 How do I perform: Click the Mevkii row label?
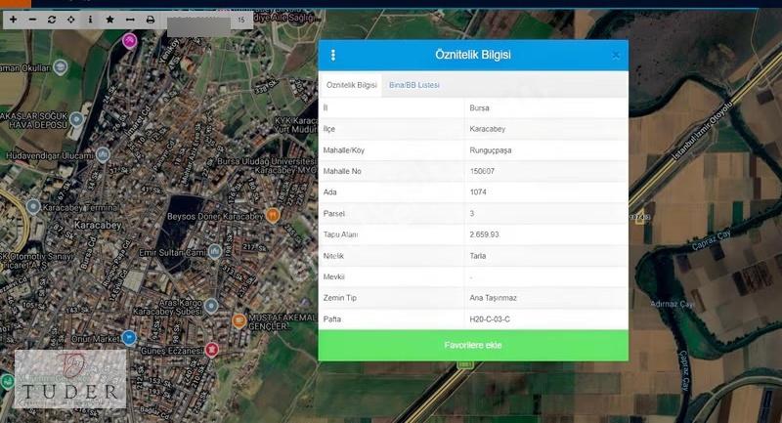click(x=333, y=276)
